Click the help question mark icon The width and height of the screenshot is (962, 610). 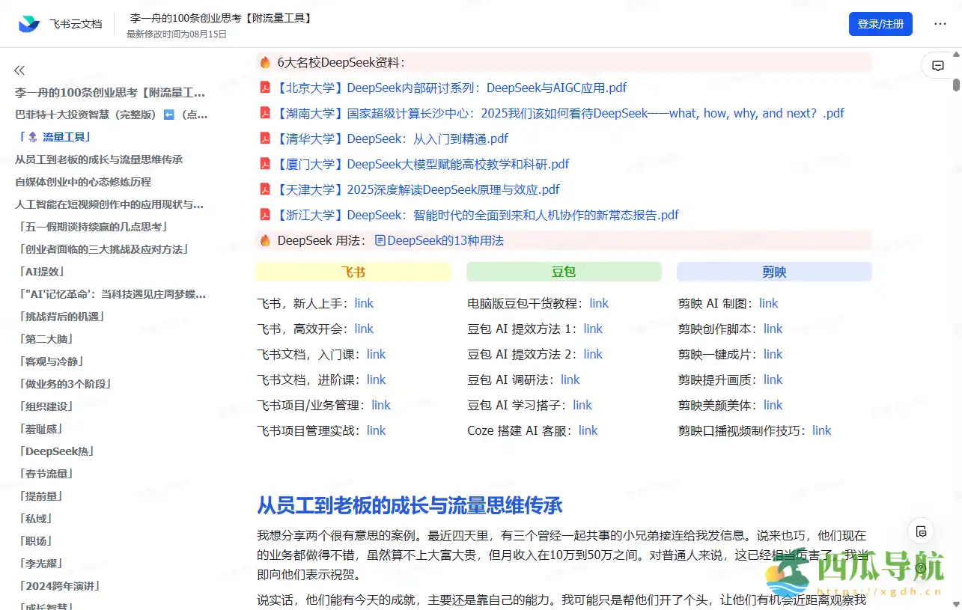[x=921, y=568]
